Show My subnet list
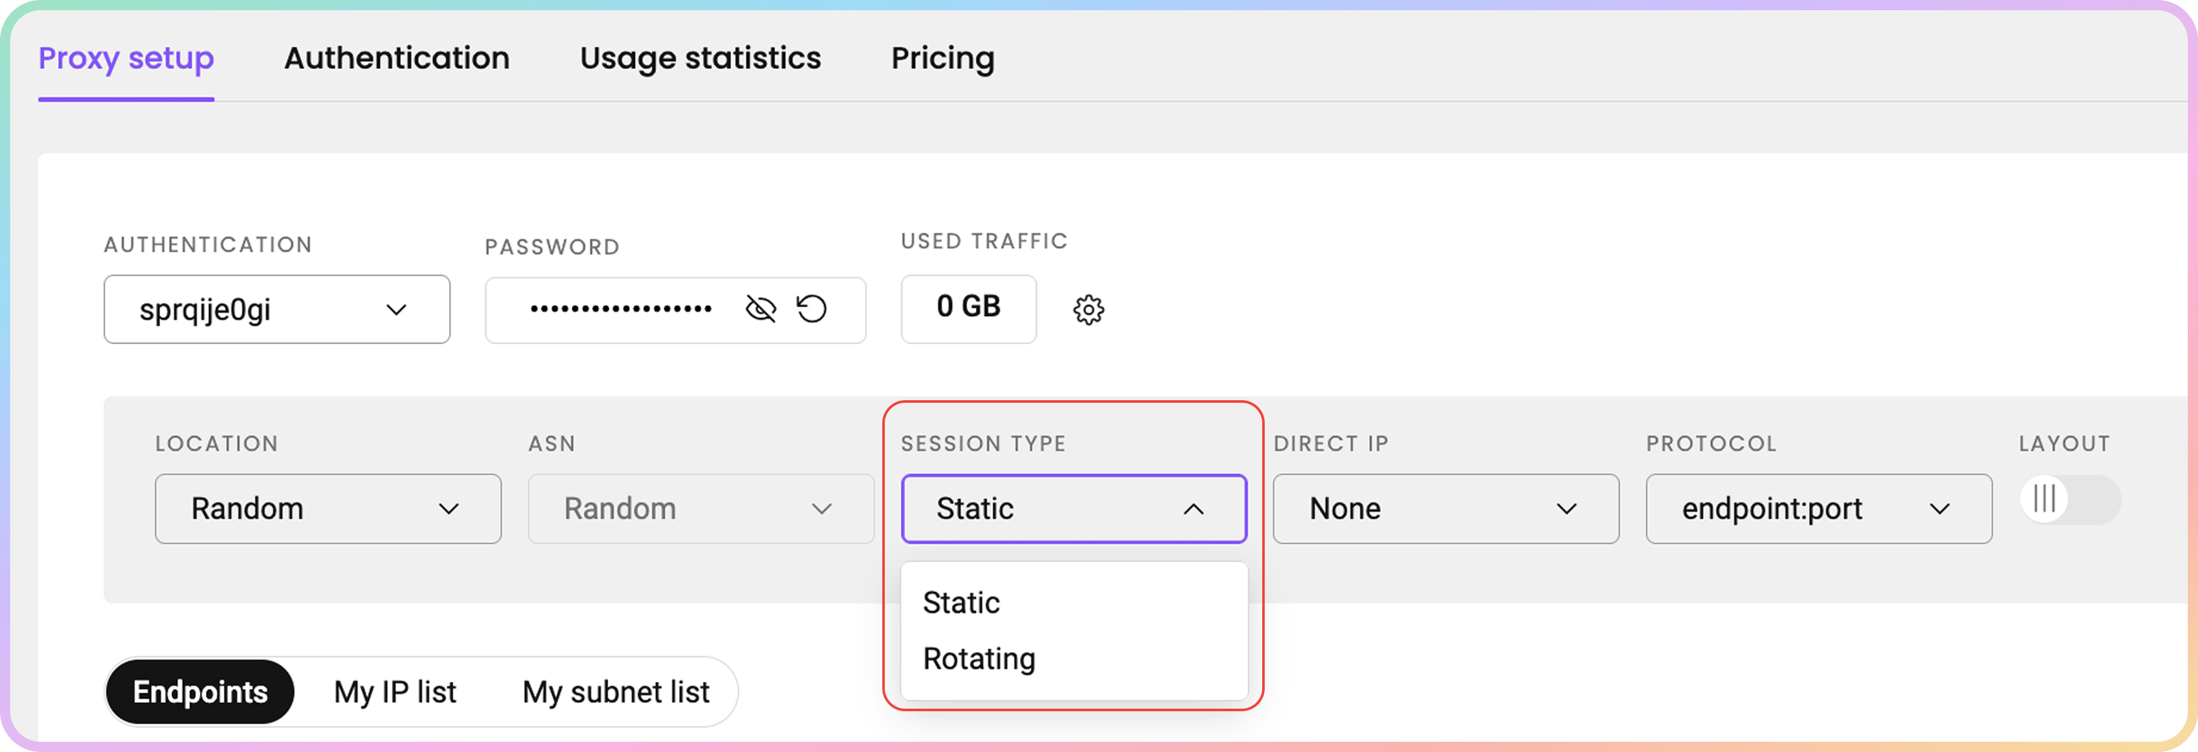 click(616, 691)
